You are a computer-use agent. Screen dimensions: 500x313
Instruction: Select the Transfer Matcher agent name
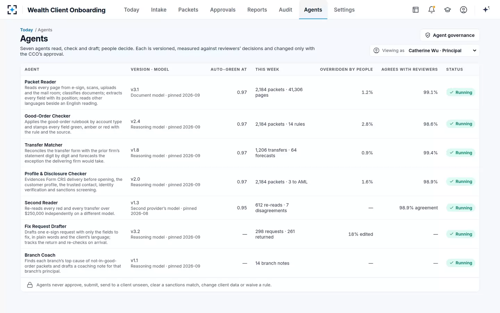[x=43, y=145]
